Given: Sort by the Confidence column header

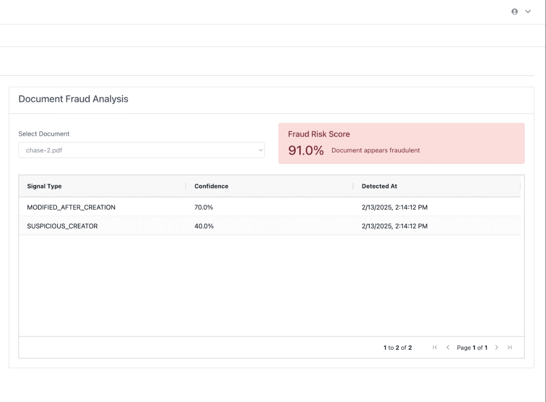Looking at the screenshot, I should (x=211, y=186).
